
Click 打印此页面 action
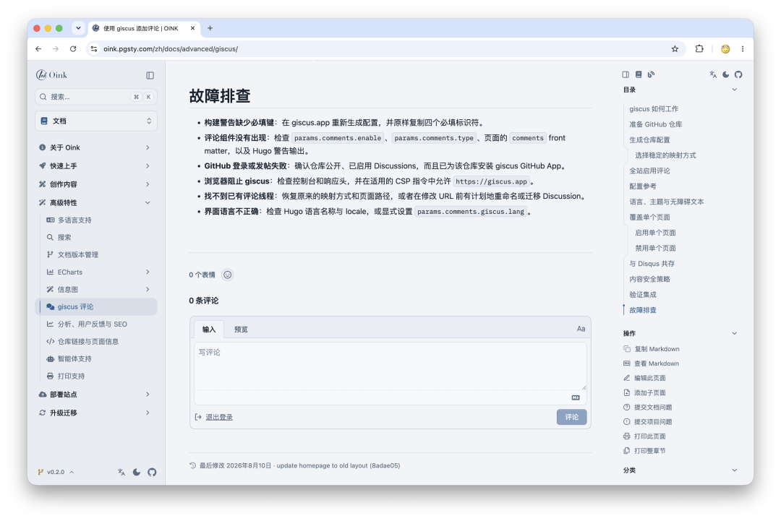coord(645,436)
